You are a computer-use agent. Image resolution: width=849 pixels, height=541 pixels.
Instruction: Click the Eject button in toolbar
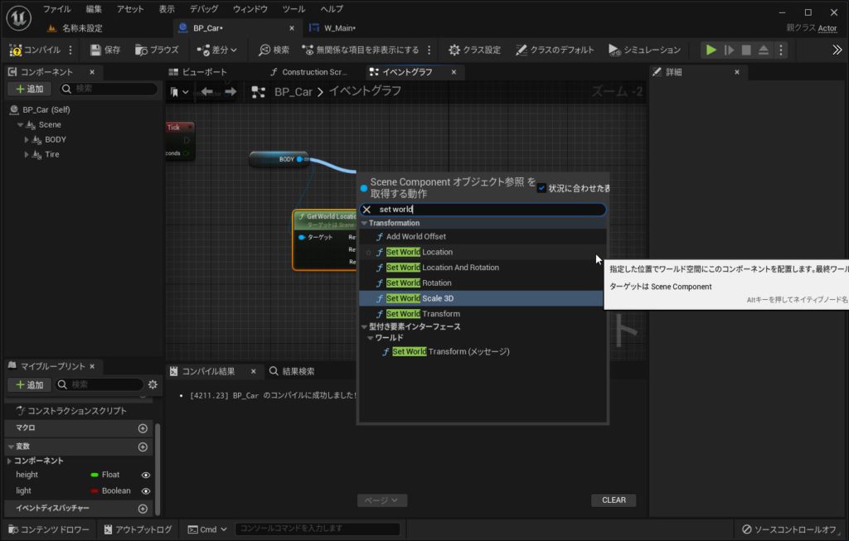point(763,50)
